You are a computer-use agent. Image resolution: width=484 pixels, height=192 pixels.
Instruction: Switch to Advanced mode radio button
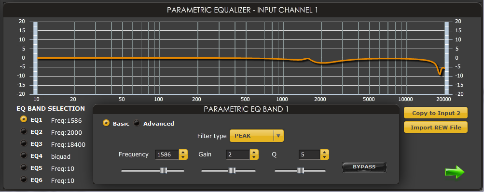[x=137, y=123]
